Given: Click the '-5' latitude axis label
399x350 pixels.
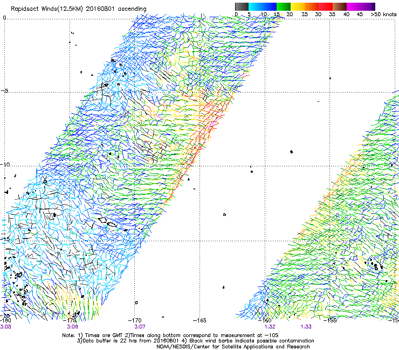Looking at the screenshot, I should [x=5, y=90].
